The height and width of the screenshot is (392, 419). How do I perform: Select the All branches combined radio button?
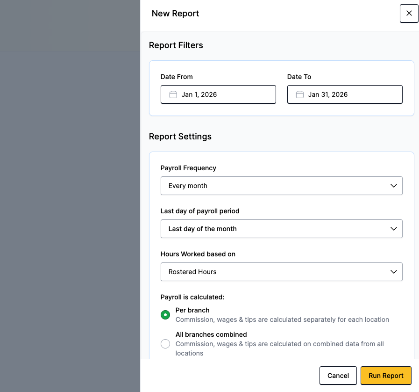[165, 344]
